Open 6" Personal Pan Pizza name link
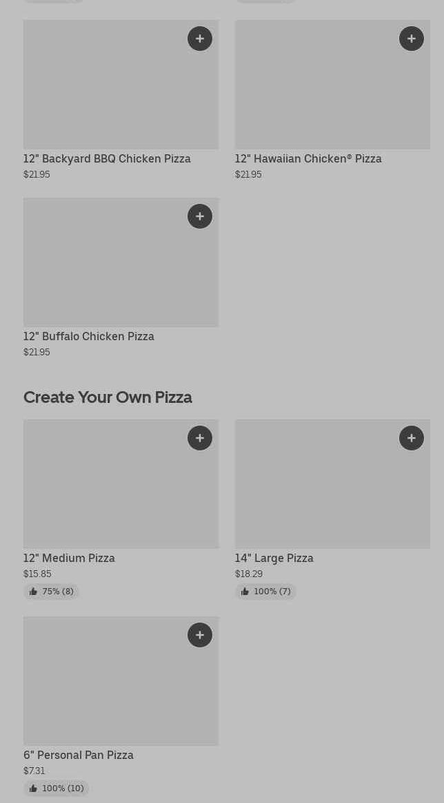The image size is (444, 803). [79, 755]
